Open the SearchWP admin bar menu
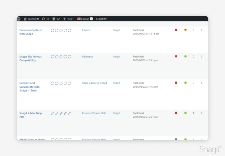 click(x=102, y=19)
